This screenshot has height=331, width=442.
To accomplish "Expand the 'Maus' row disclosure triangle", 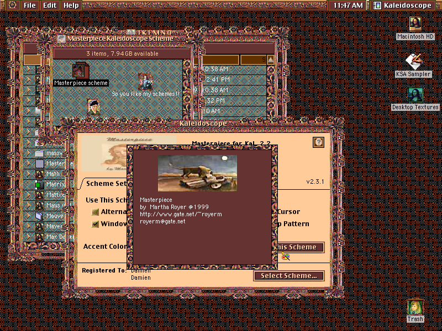I will [x=29, y=205].
